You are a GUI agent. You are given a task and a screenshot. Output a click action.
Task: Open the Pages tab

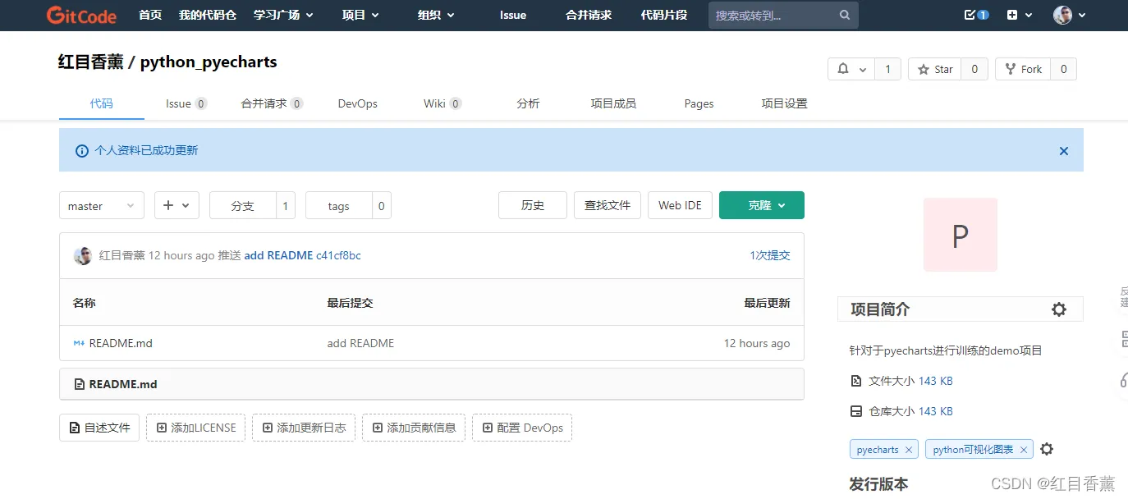(699, 103)
